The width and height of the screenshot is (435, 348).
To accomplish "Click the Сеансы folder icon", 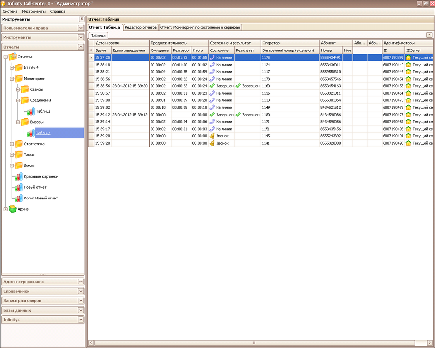I will 25,89.
